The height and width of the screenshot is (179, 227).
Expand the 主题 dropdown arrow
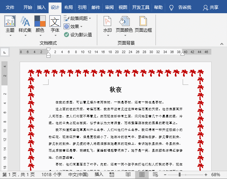(x=10, y=36)
